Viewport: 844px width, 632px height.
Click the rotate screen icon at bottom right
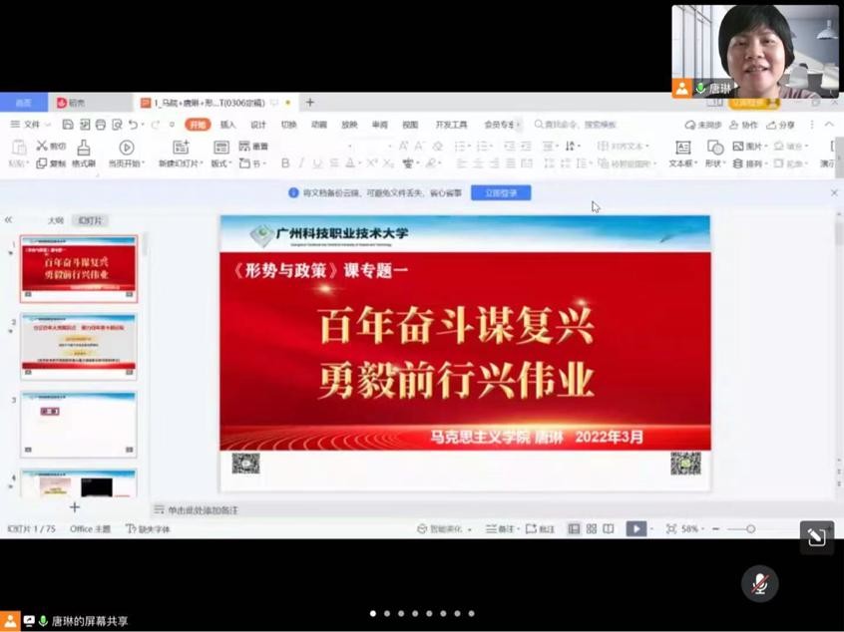(816, 537)
